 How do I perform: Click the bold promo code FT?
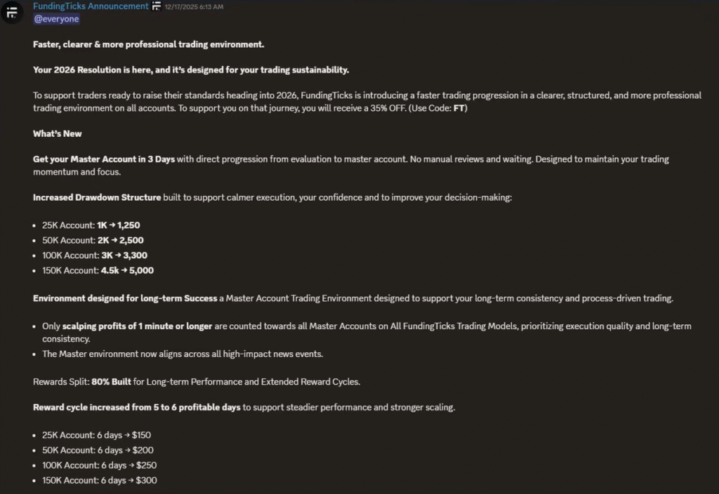[459, 108]
